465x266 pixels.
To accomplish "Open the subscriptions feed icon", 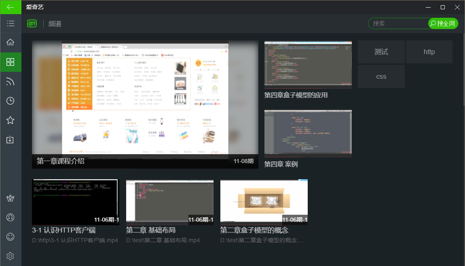I will tap(11, 82).
